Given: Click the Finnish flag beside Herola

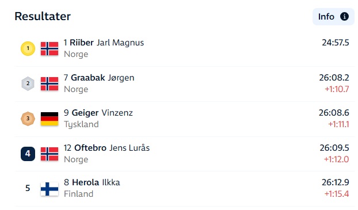Looking at the screenshot, I should pyautogui.click(x=49, y=189).
